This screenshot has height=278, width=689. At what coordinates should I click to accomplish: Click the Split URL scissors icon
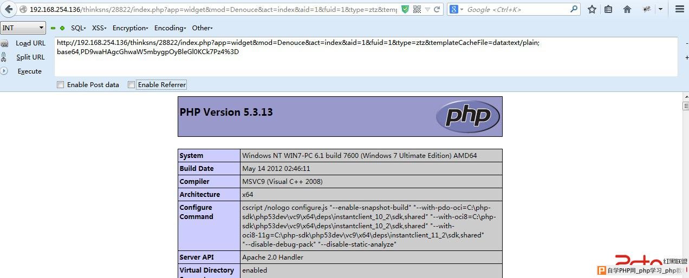pos(4,57)
